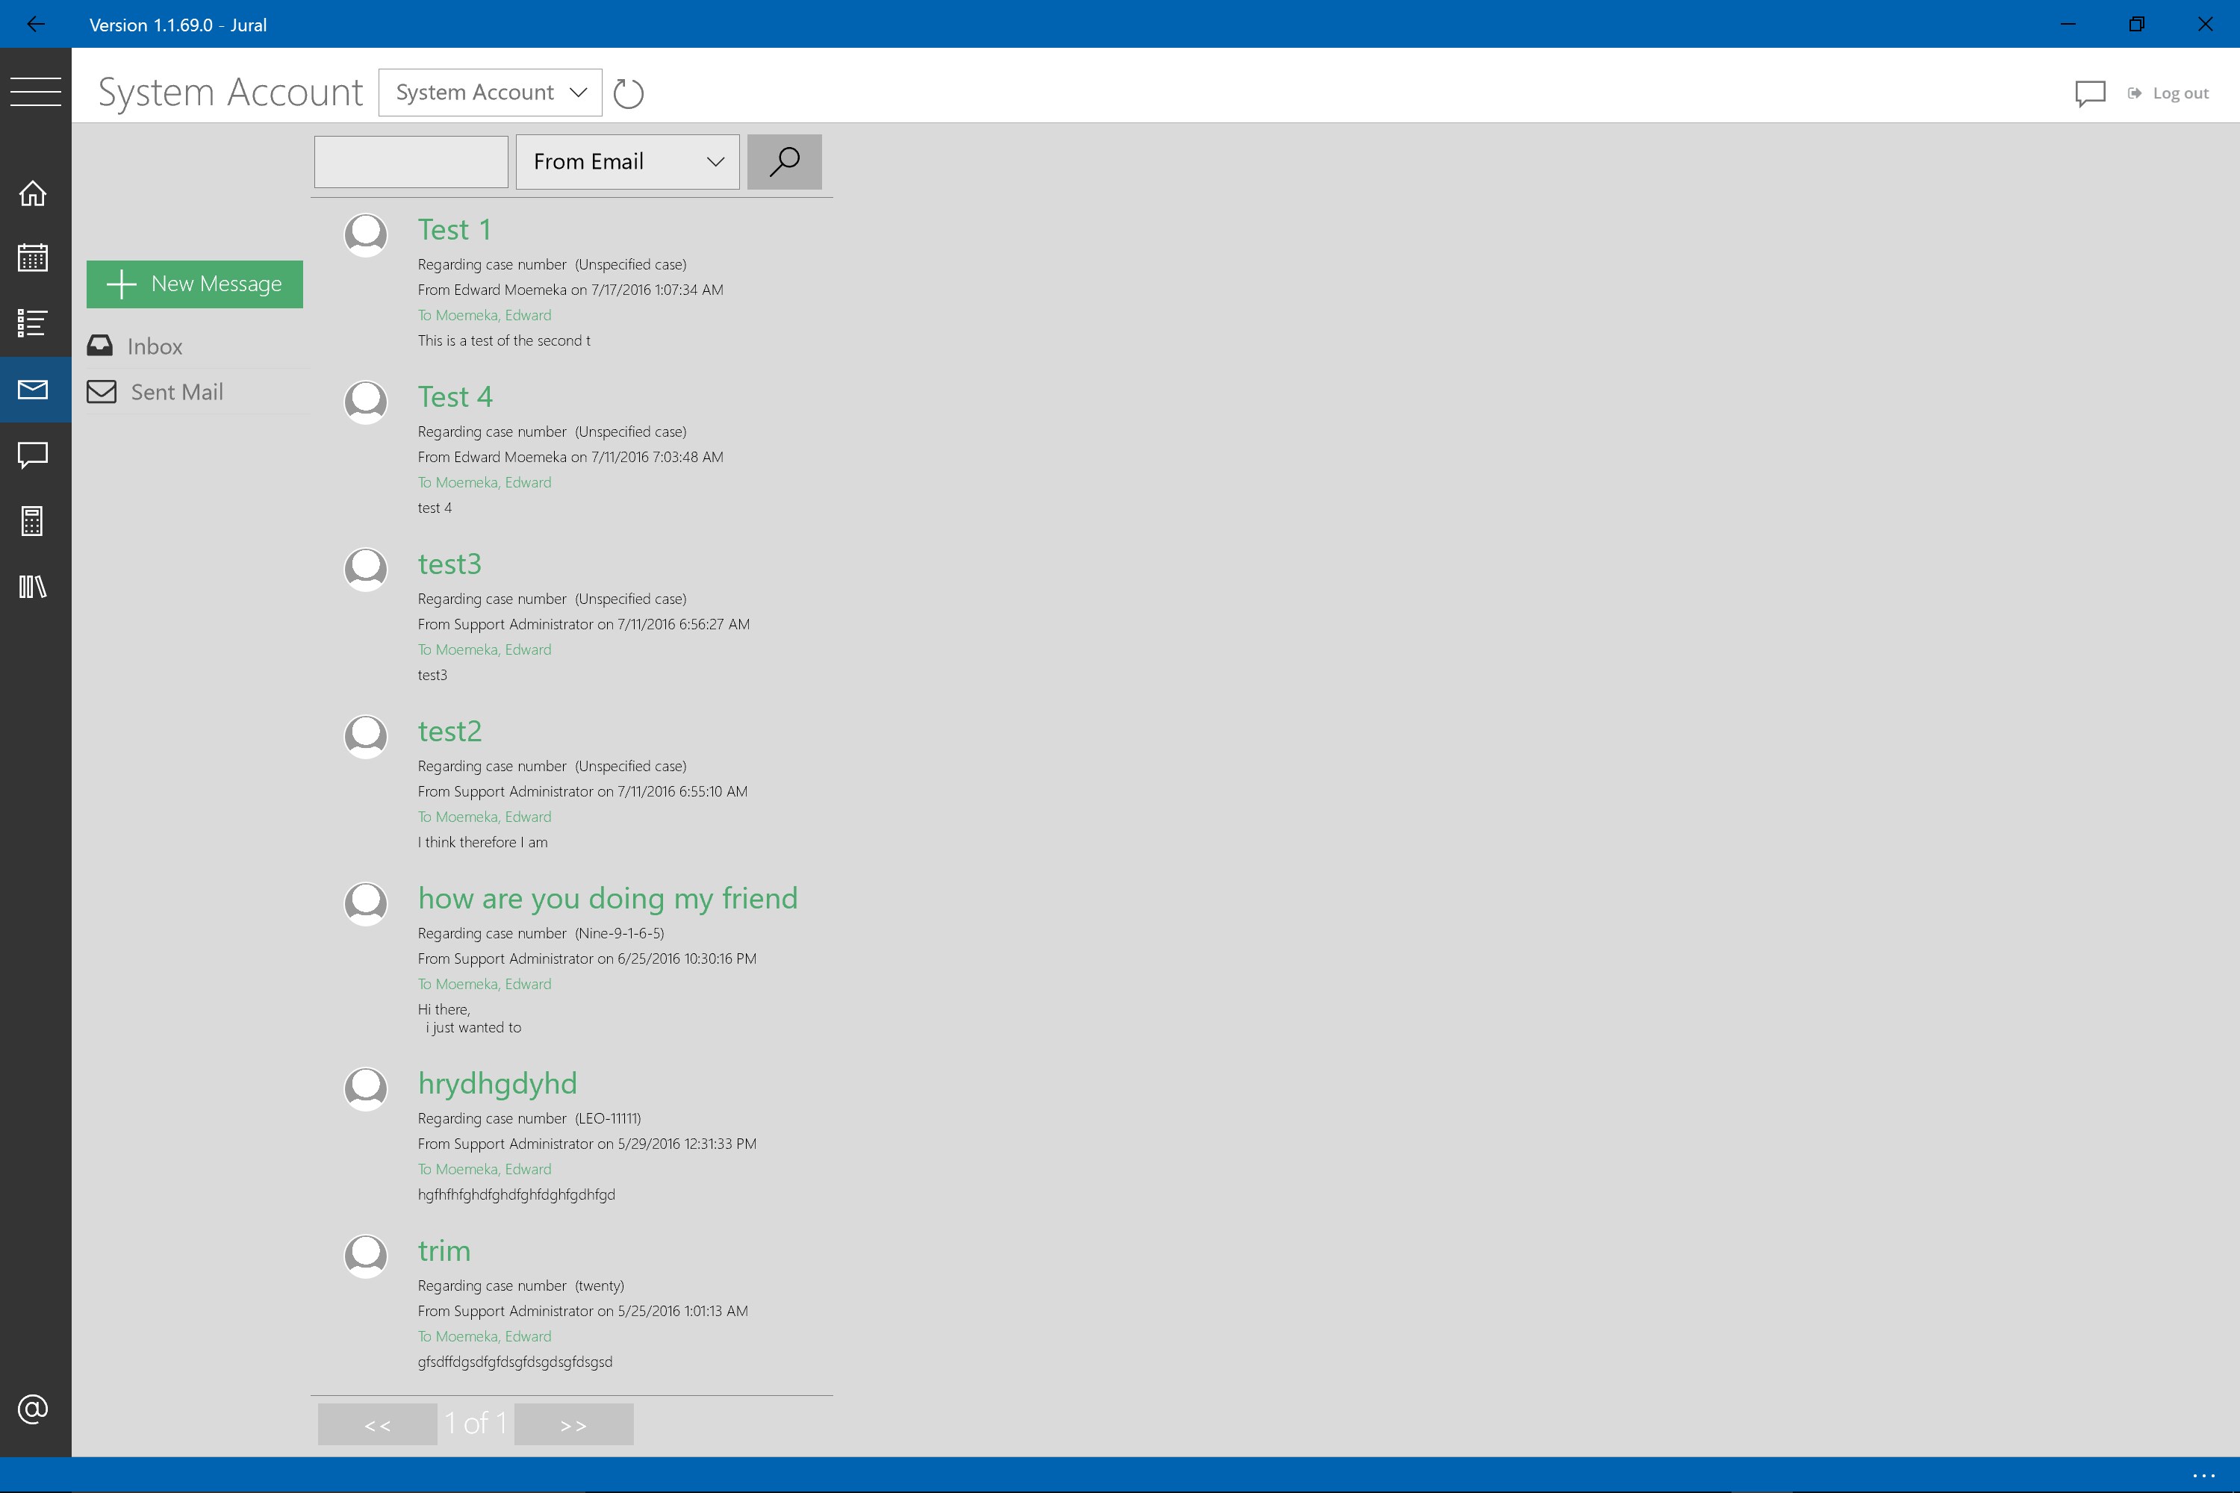The width and height of the screenshot is (2240, 1493).
Task: Open the top-right comment bubble icon
Action: pos(2089,93)
